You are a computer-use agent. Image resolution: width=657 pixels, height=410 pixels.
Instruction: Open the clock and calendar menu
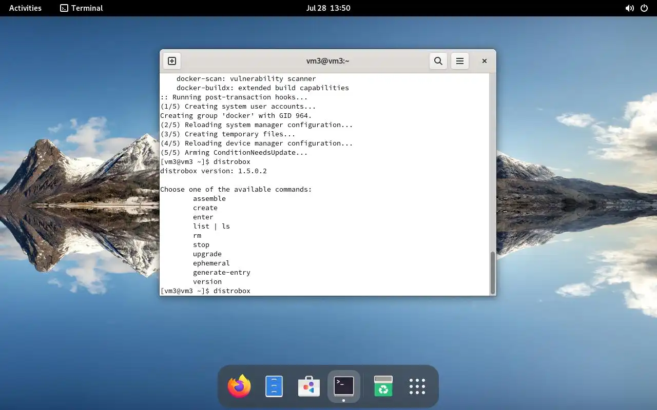pyautogui.click(x=328, y=8)
